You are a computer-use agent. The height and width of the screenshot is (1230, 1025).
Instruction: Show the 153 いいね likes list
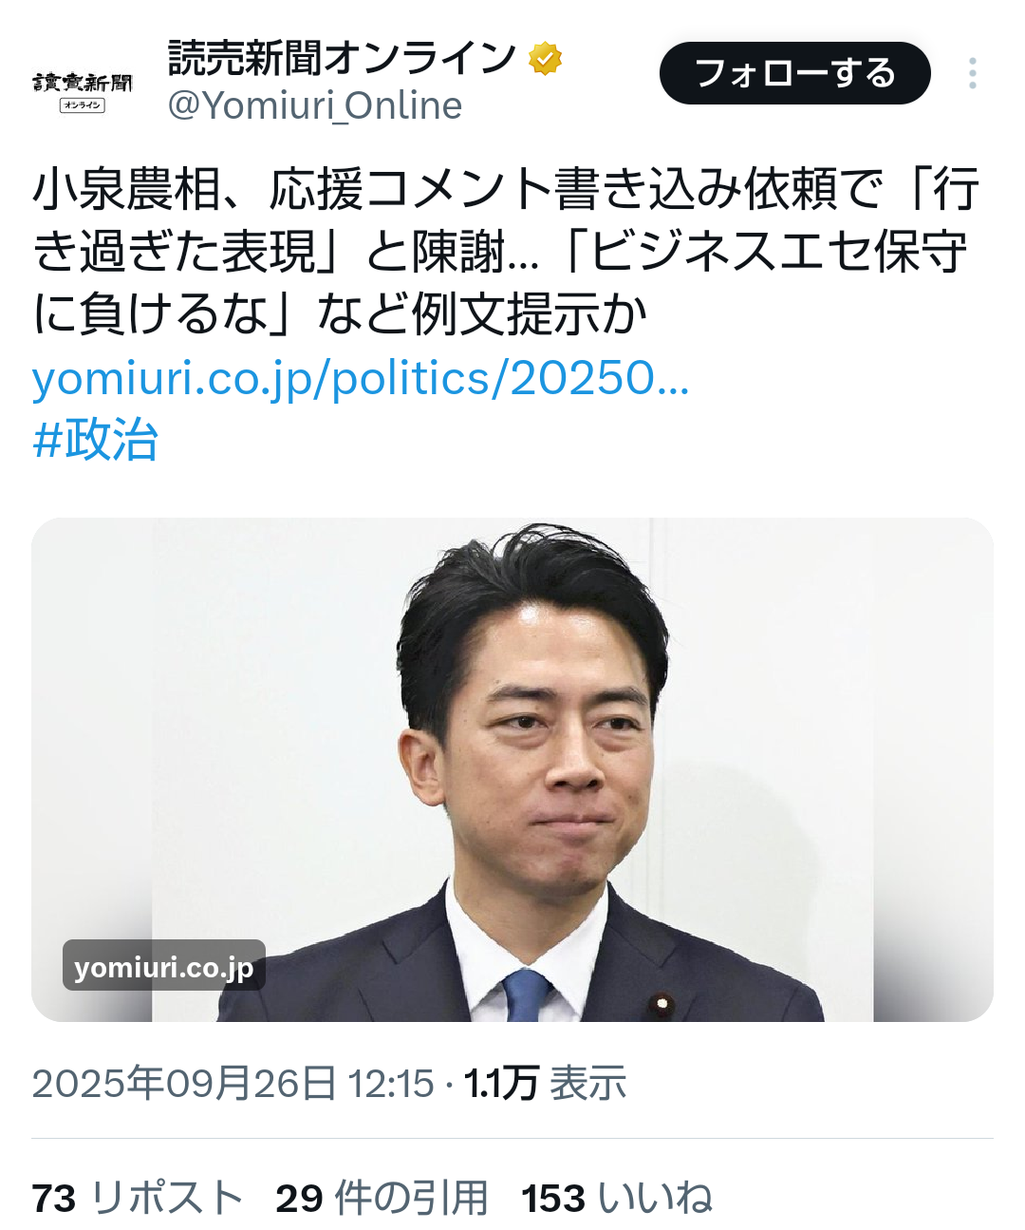(617, 1198)
